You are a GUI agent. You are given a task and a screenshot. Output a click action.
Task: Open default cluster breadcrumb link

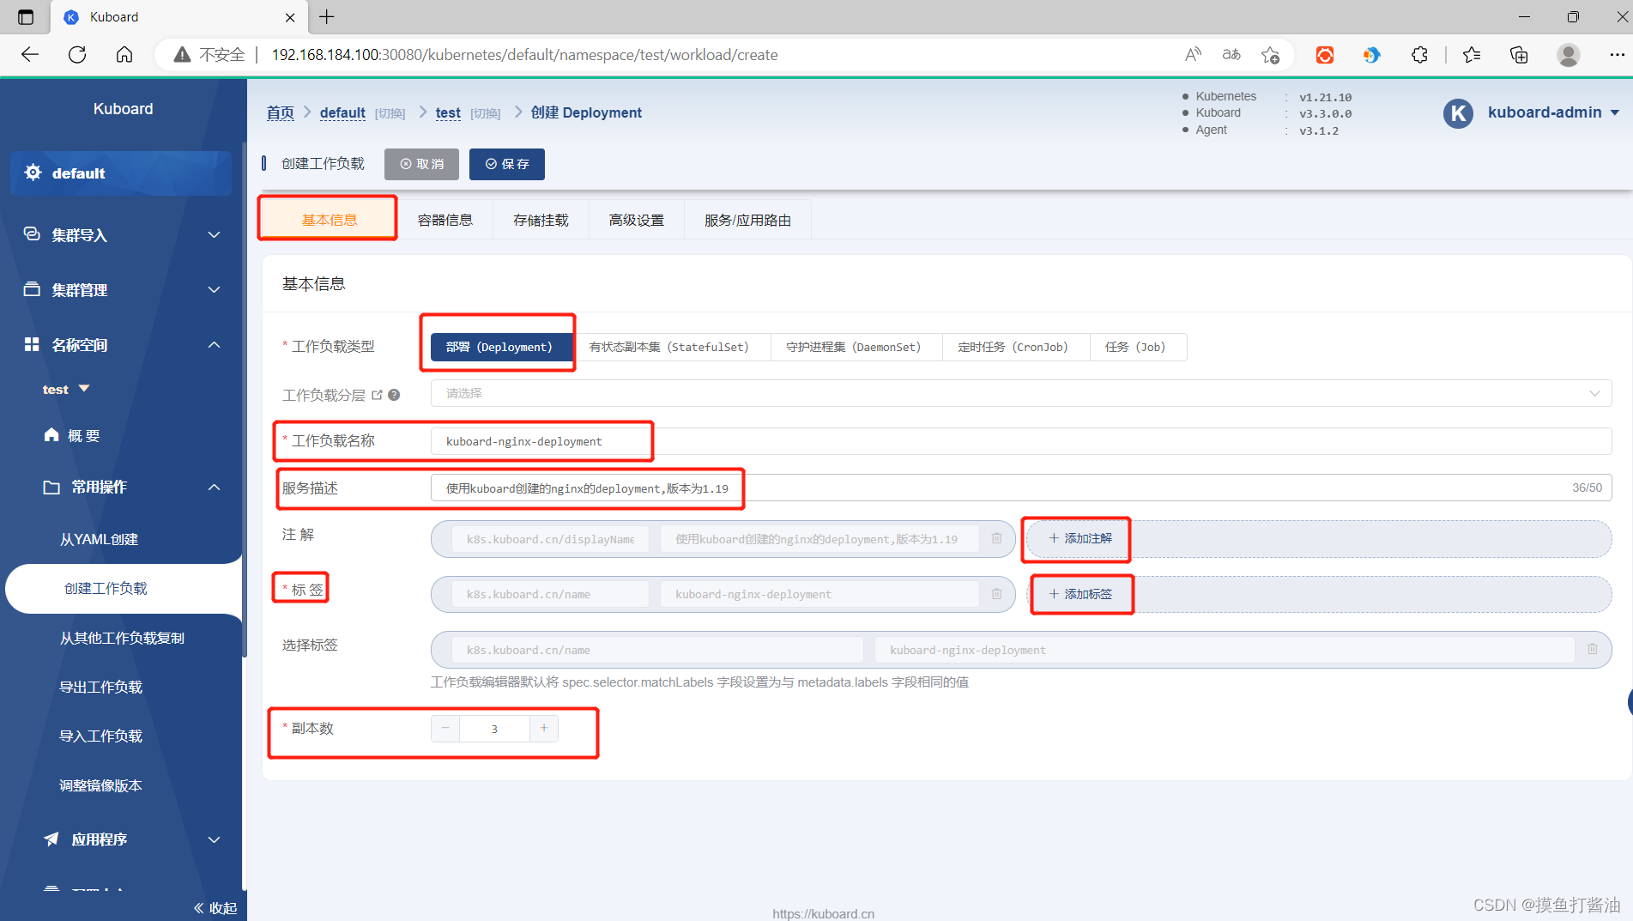click(342, 112)
